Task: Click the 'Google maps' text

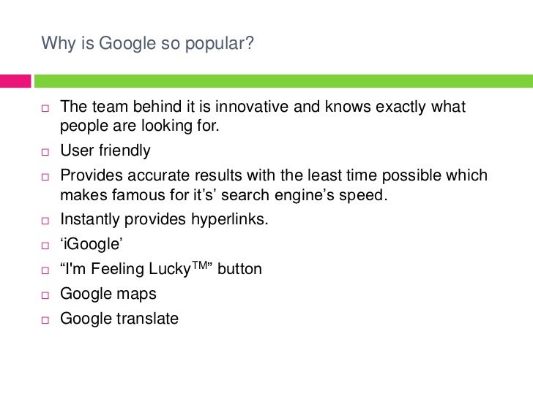Action: tap(108, 294)
